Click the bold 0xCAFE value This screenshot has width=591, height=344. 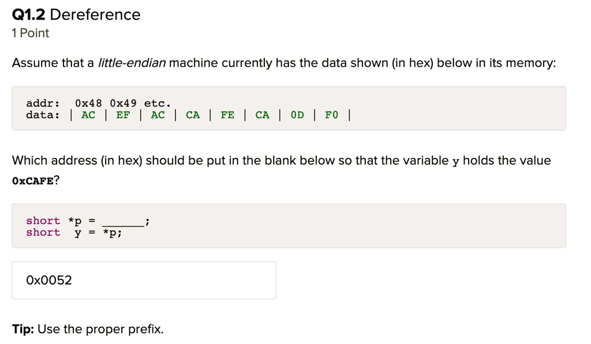tap(33, 181)
